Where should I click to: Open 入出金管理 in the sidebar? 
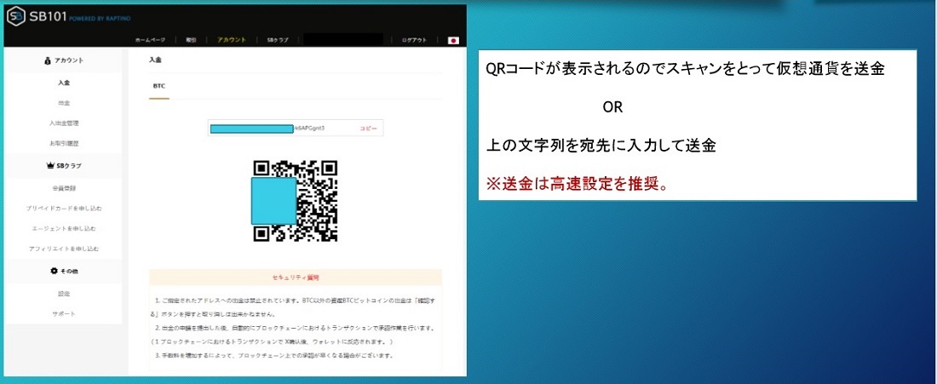(64, 123)
